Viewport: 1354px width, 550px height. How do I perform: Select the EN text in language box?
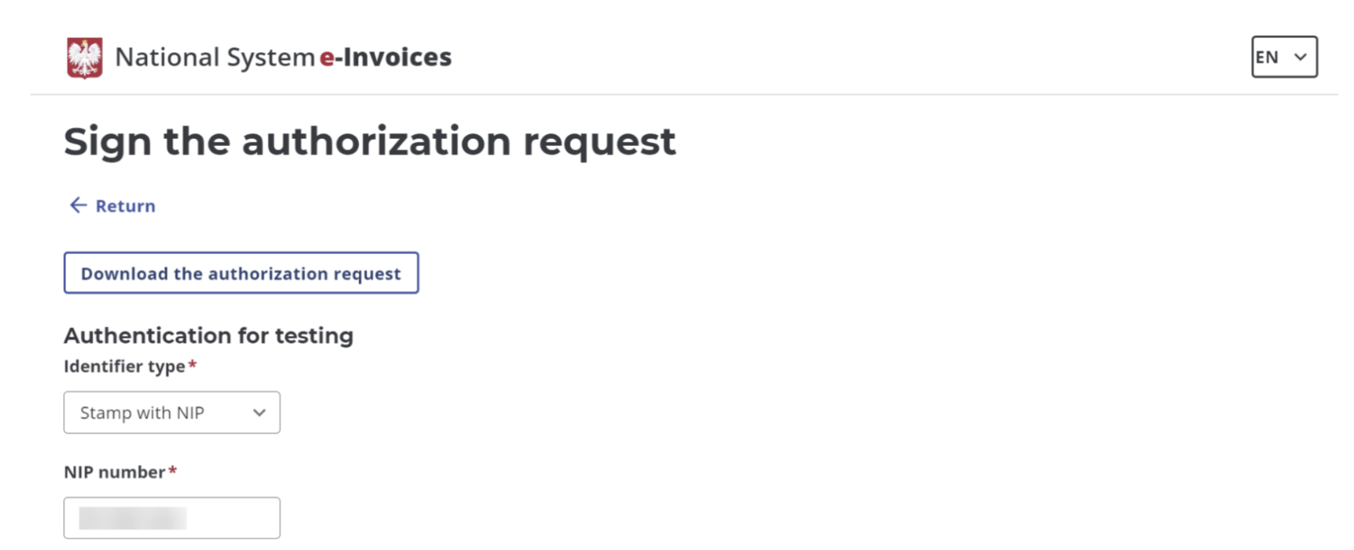[1267, 57]
